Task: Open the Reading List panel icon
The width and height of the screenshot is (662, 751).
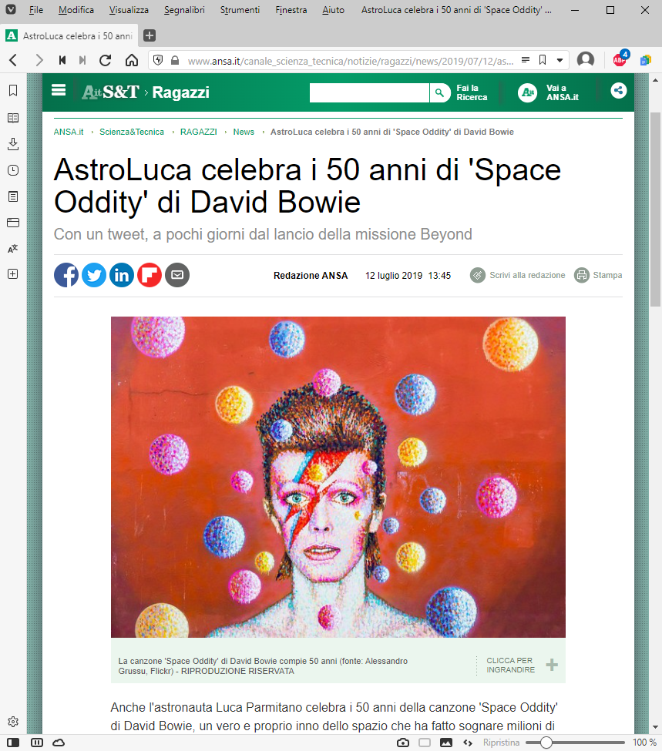Action: point(13,118)
